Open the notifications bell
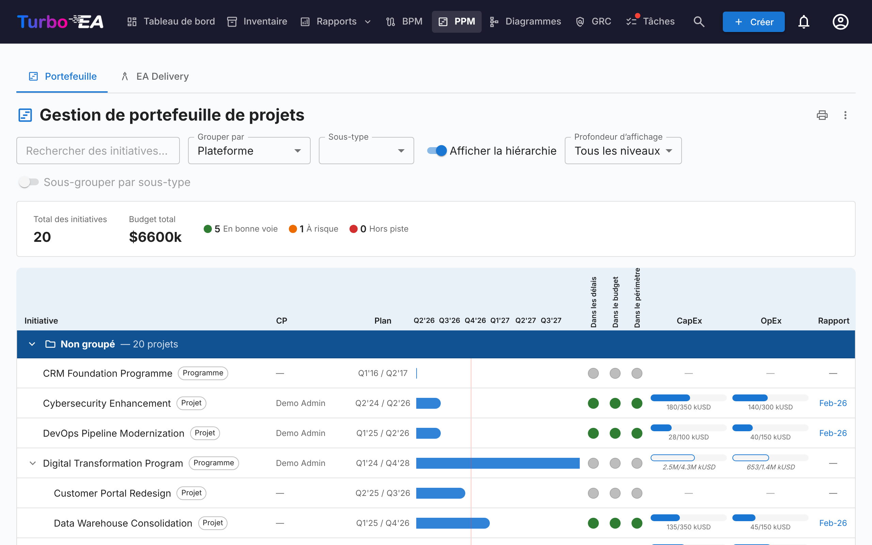872x545 pixels. [x=804, y=21]
